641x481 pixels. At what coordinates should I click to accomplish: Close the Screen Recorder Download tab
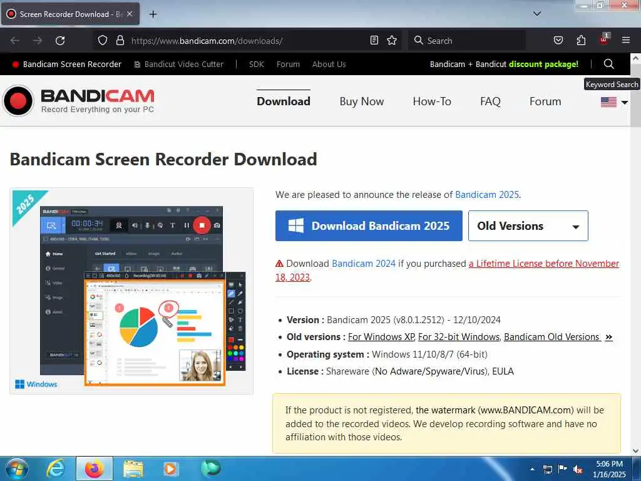pos(129,14)
